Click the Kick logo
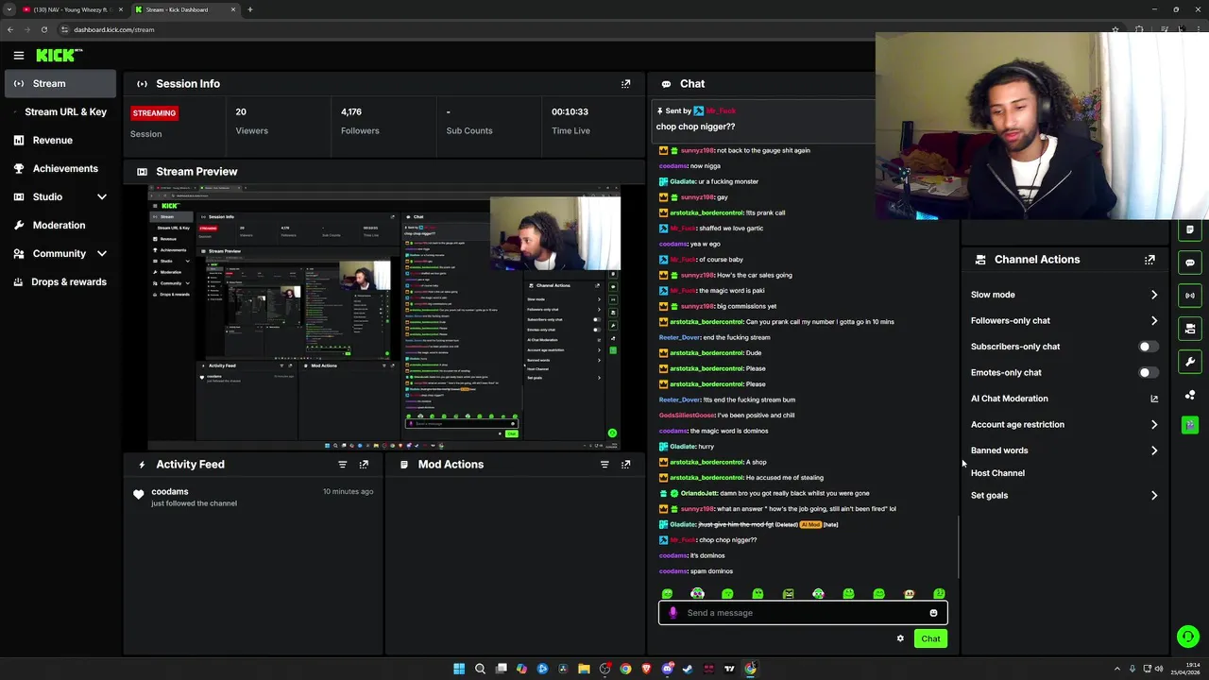 coord(59,56)
